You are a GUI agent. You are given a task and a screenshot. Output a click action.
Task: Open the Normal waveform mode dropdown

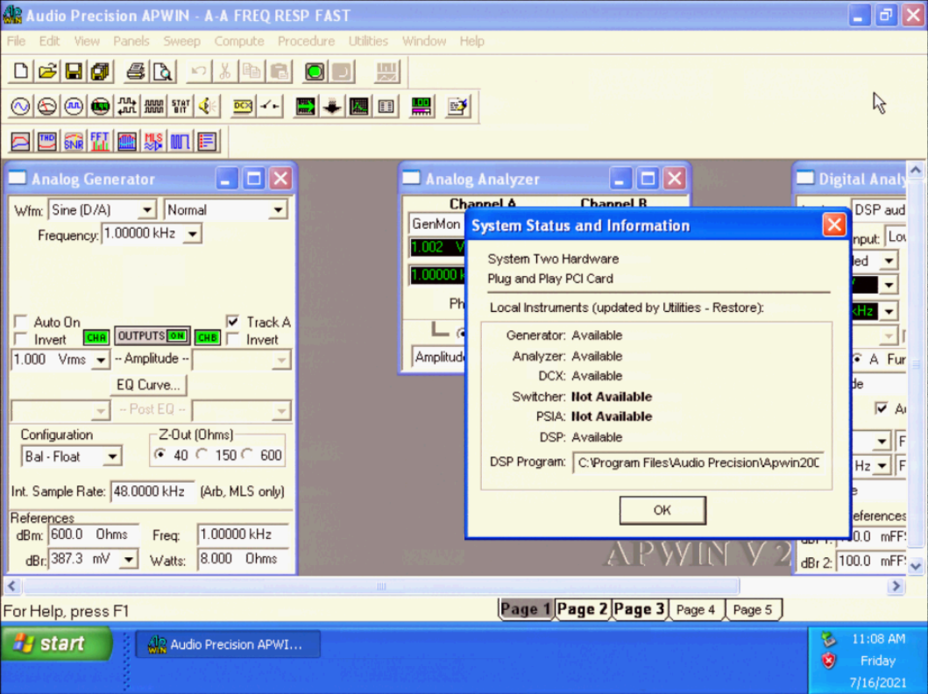pyautogui.click(x=278, y=210)
